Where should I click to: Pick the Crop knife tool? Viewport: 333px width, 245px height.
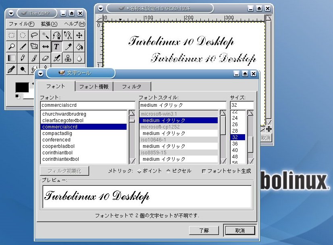pos(23,46)
